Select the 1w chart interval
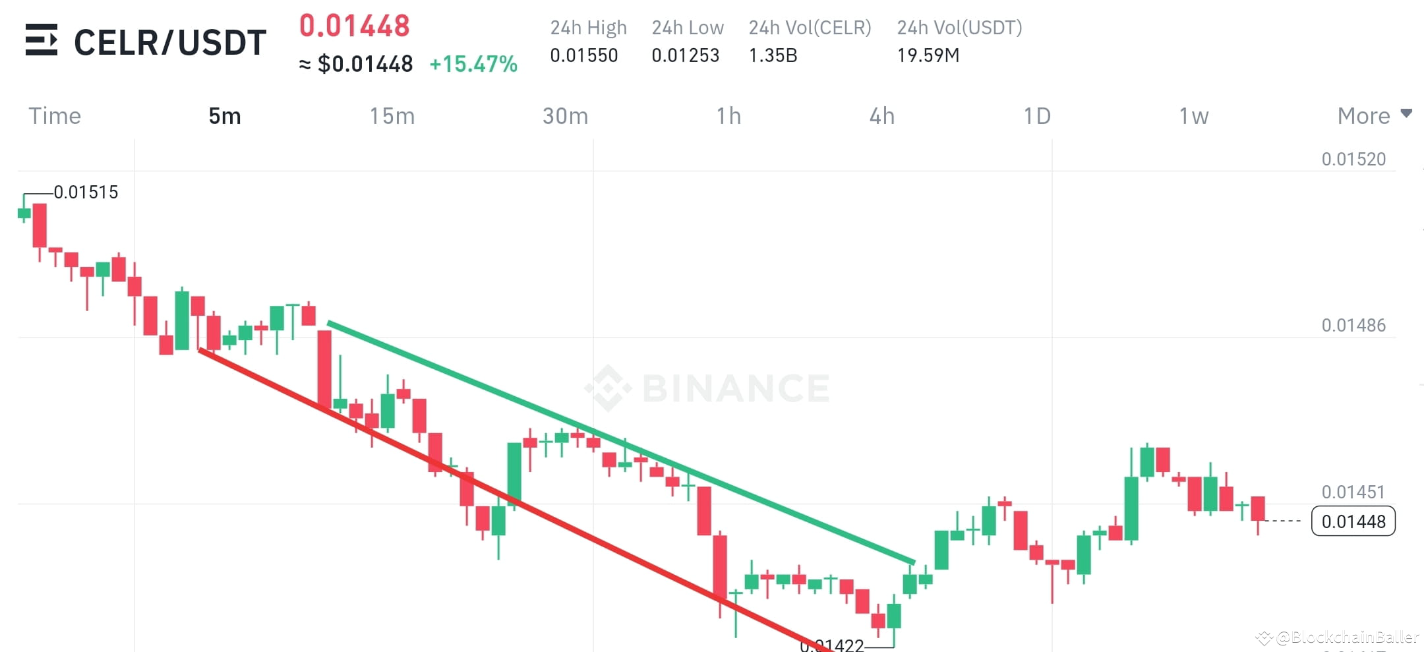 coord(1193,115)
